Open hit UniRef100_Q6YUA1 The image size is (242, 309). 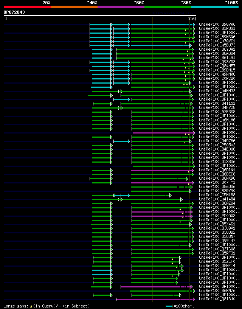tap(217, 49)
